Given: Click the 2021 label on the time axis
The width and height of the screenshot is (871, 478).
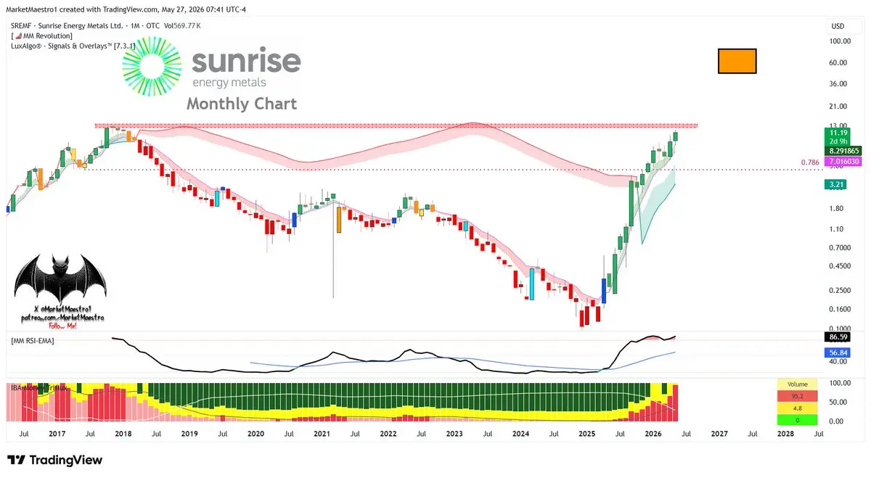Looking at the screenshot, I should [x=322, y=433].
